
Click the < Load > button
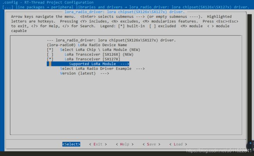click(178, 144)
